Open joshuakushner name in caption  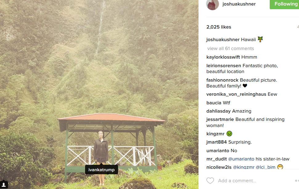point(223,40)
